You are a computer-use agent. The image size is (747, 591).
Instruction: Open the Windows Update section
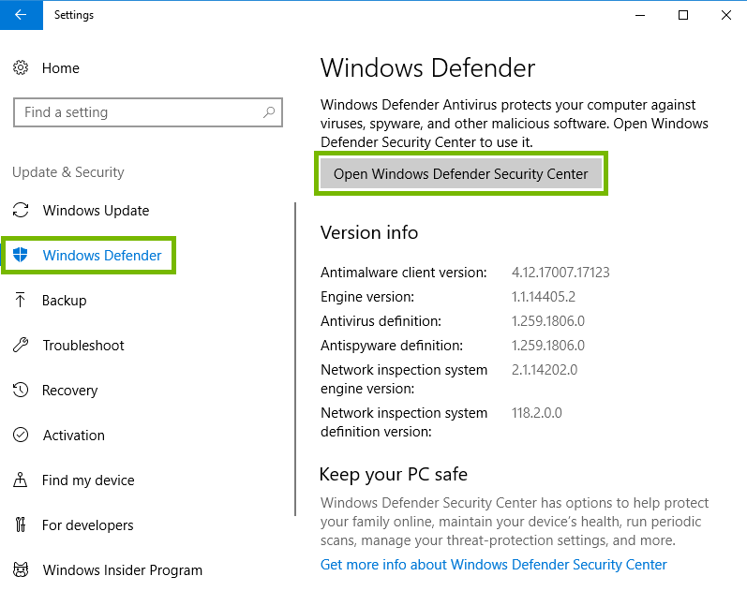coord(96,211)
